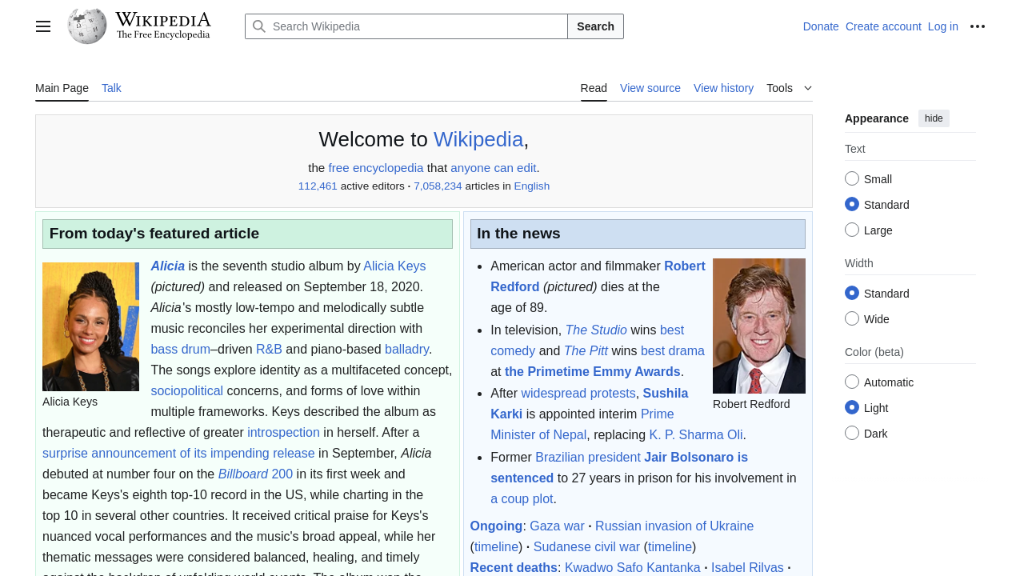Click the Search button
The image size is (1024, 576).
(x=595, y=26)
